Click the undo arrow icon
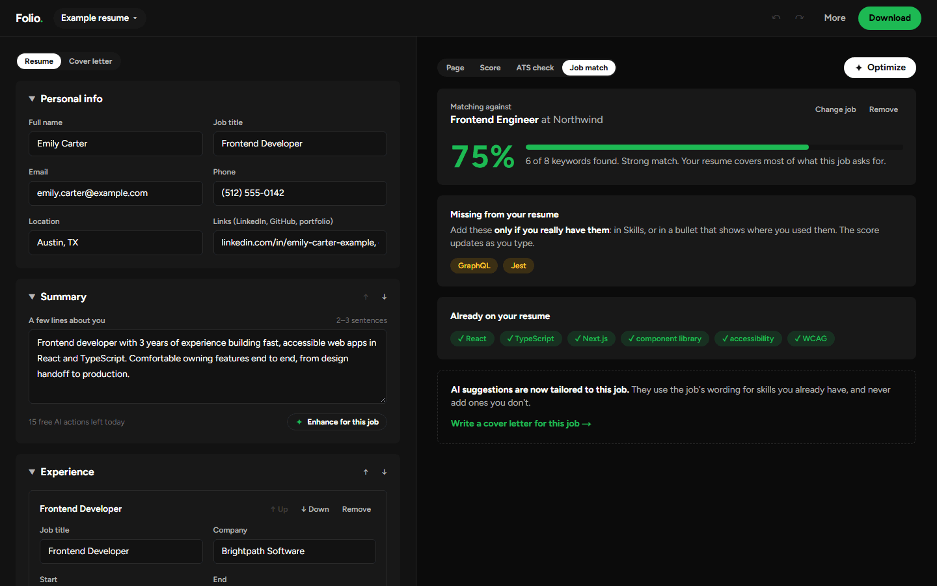Image resolution: width=937 pixels, height=586 pixels. [776, 18]
